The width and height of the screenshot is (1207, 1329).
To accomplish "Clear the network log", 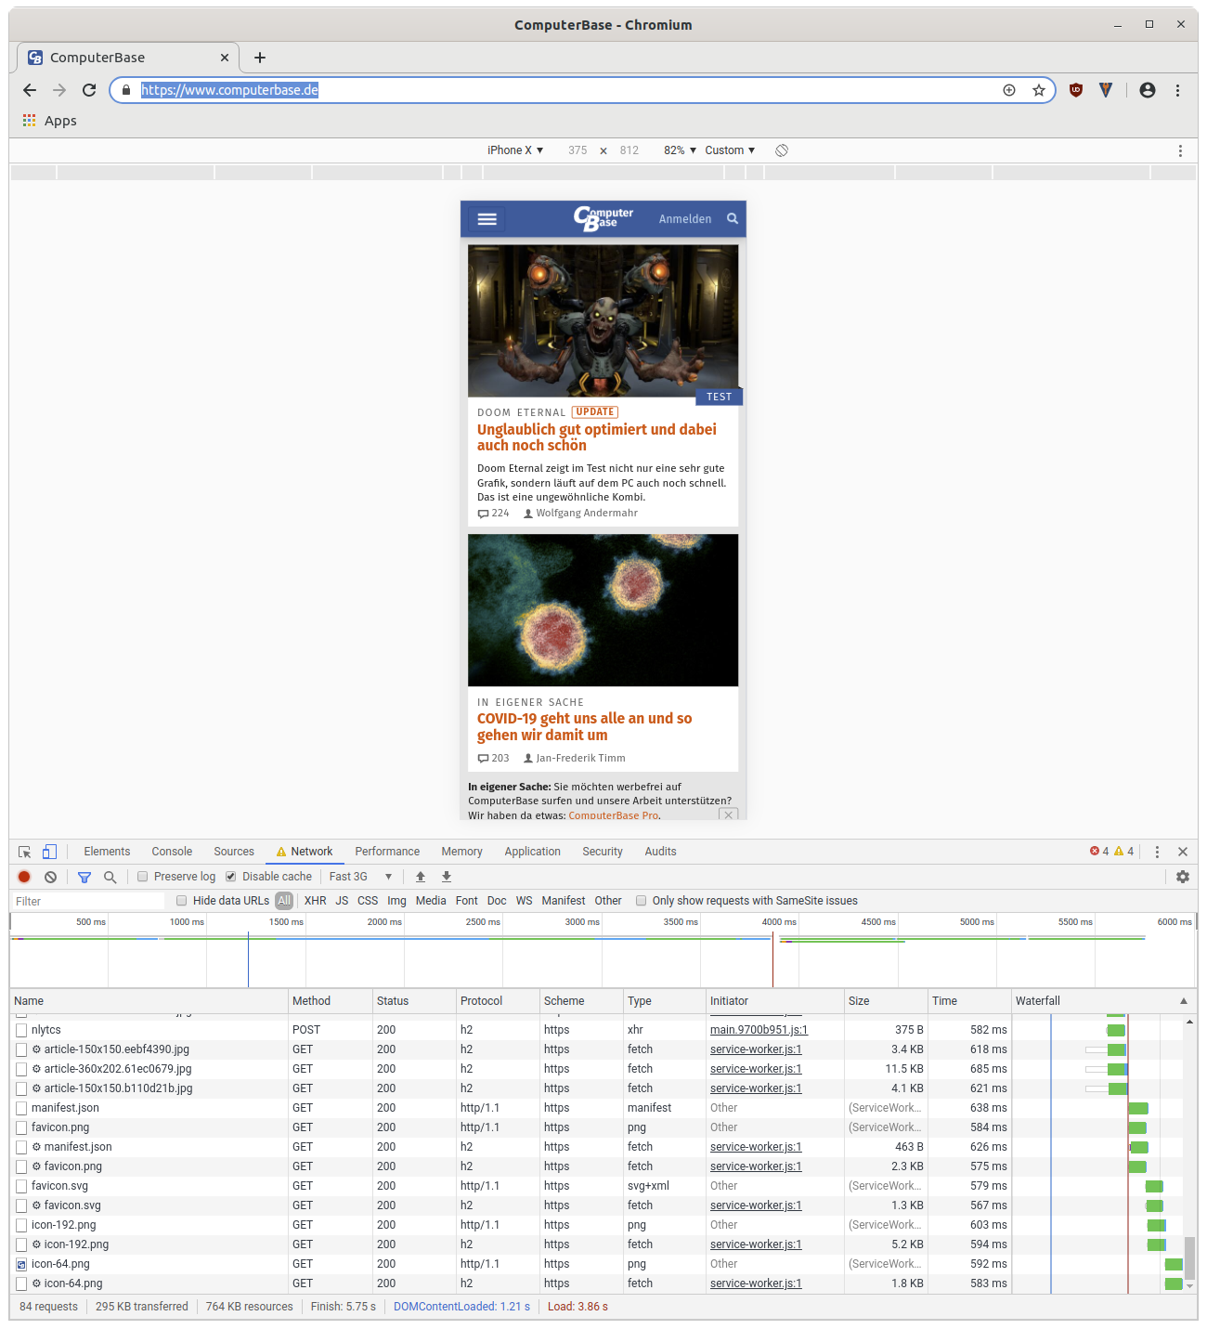I will (50, 877).
